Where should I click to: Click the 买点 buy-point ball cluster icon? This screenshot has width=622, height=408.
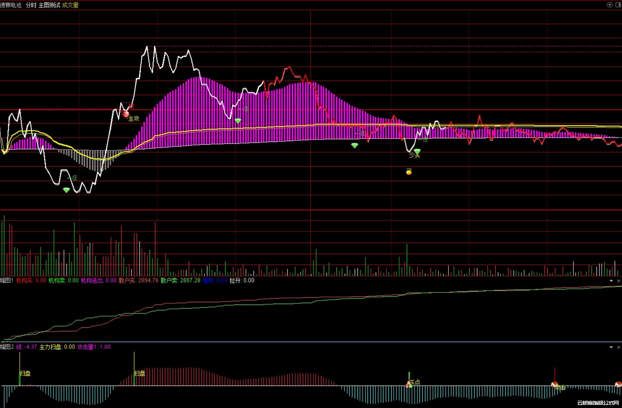pos(409,385)
